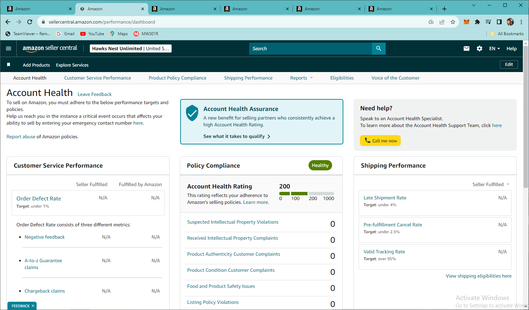
Task: Open the Product Policy Compliance tab
Action: [x=177, y=78]
